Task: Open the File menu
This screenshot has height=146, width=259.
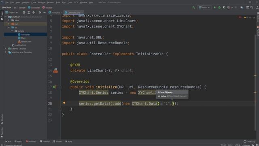Action: point(7,2)
